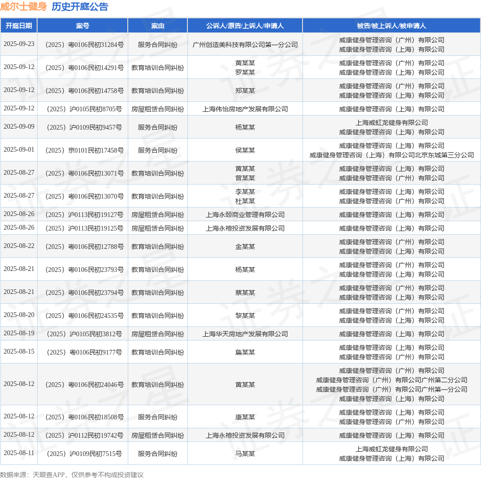The height and width of the screenshot is (479, 481).
Task: Click plaintiff 詹某某
Action: (x=245, y=352)
